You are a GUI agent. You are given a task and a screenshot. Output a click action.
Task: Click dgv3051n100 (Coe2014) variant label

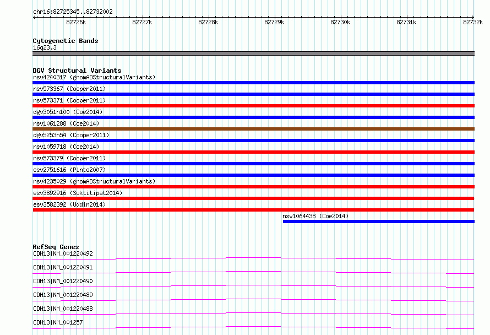pos(68,112)
